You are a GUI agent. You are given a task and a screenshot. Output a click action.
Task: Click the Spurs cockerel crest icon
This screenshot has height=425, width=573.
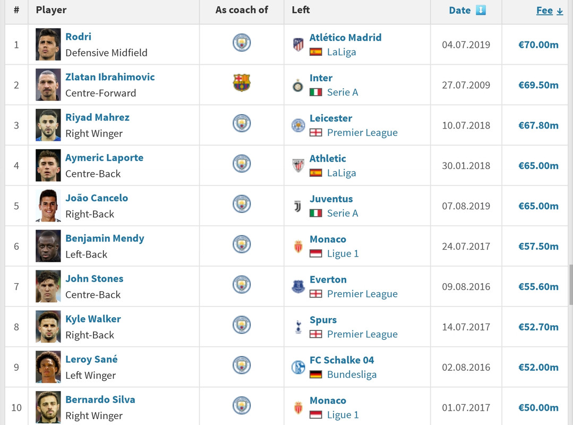tap(298, 327)
